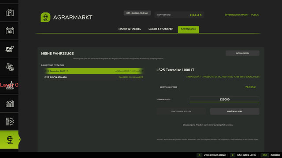282x158 pixels.
Task: Click the Meine Fahrzeuge heading
Action: 57,54
